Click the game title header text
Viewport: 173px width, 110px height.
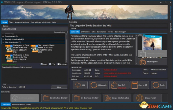click(x=91, y=26)
